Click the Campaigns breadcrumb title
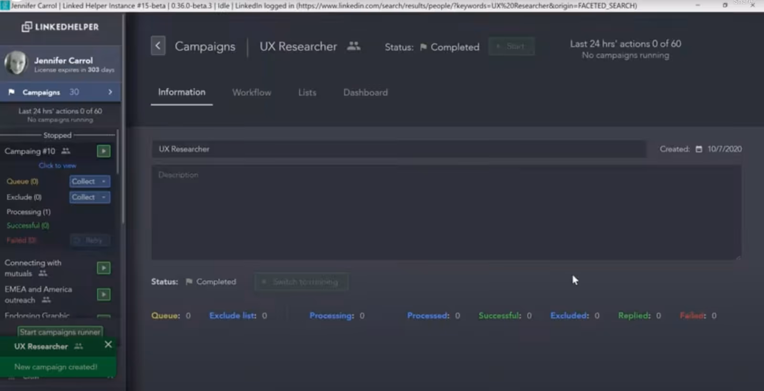This screenshot has width=764, height=391. point(205,46)
